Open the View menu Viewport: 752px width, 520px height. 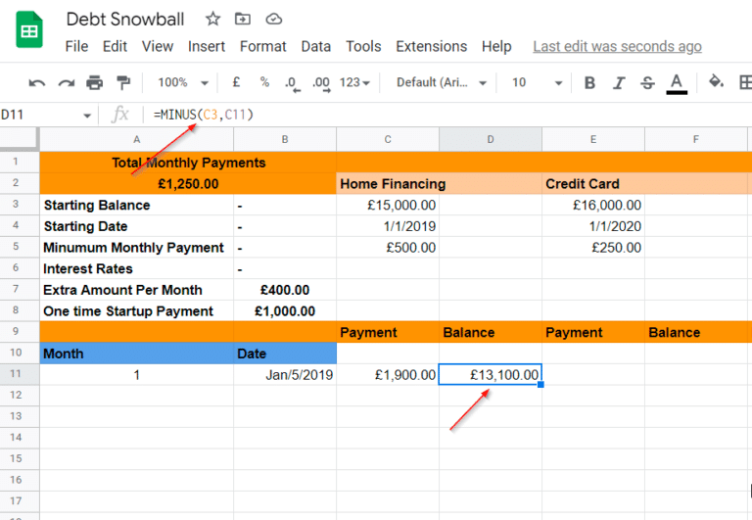158,47
